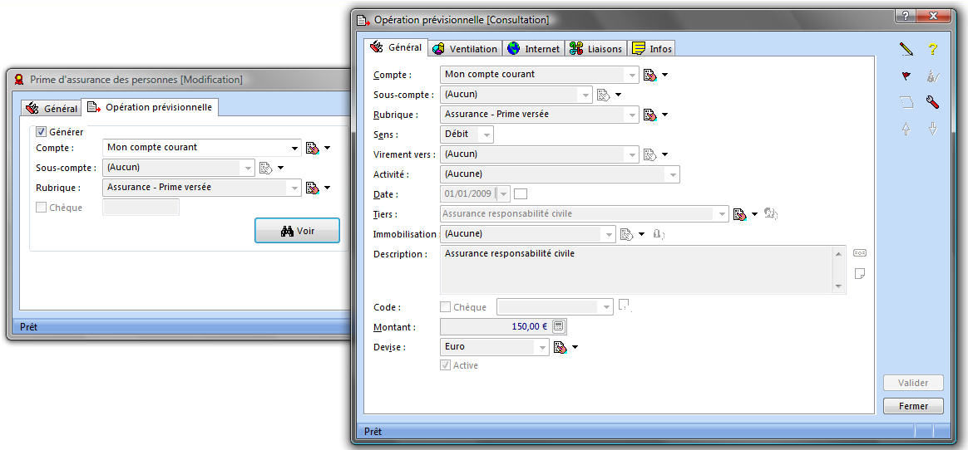Image resolution: width=968 pixels, height=450 pixels.
Task: Open the Compte dropdown in the Modification window
Action: tap(294, 148)
